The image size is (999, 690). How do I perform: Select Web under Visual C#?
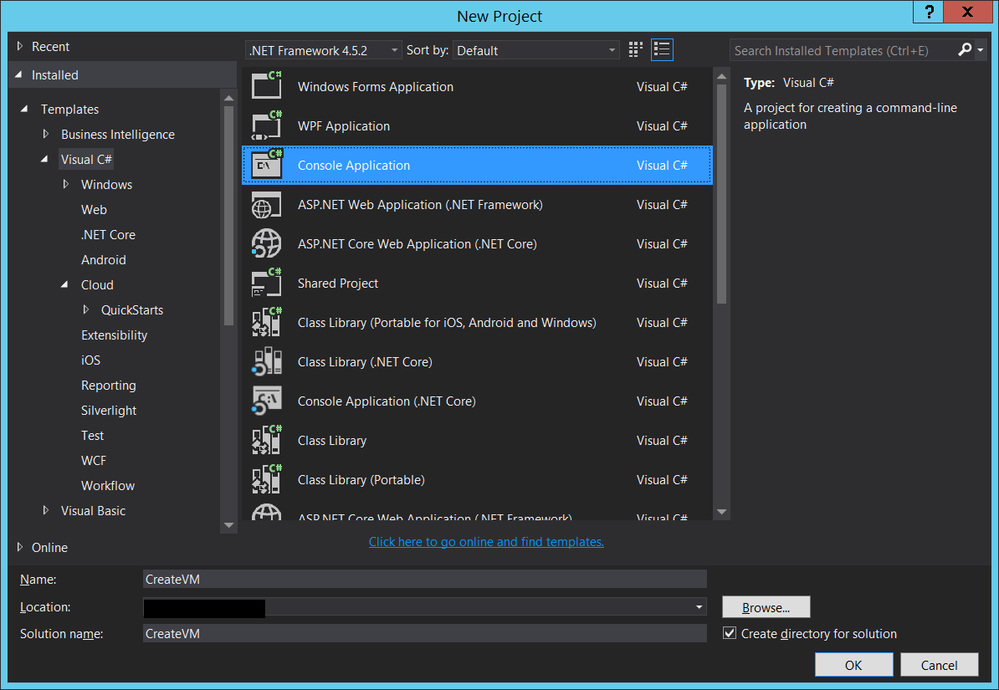pyautogui.click(x=94, y=210)
